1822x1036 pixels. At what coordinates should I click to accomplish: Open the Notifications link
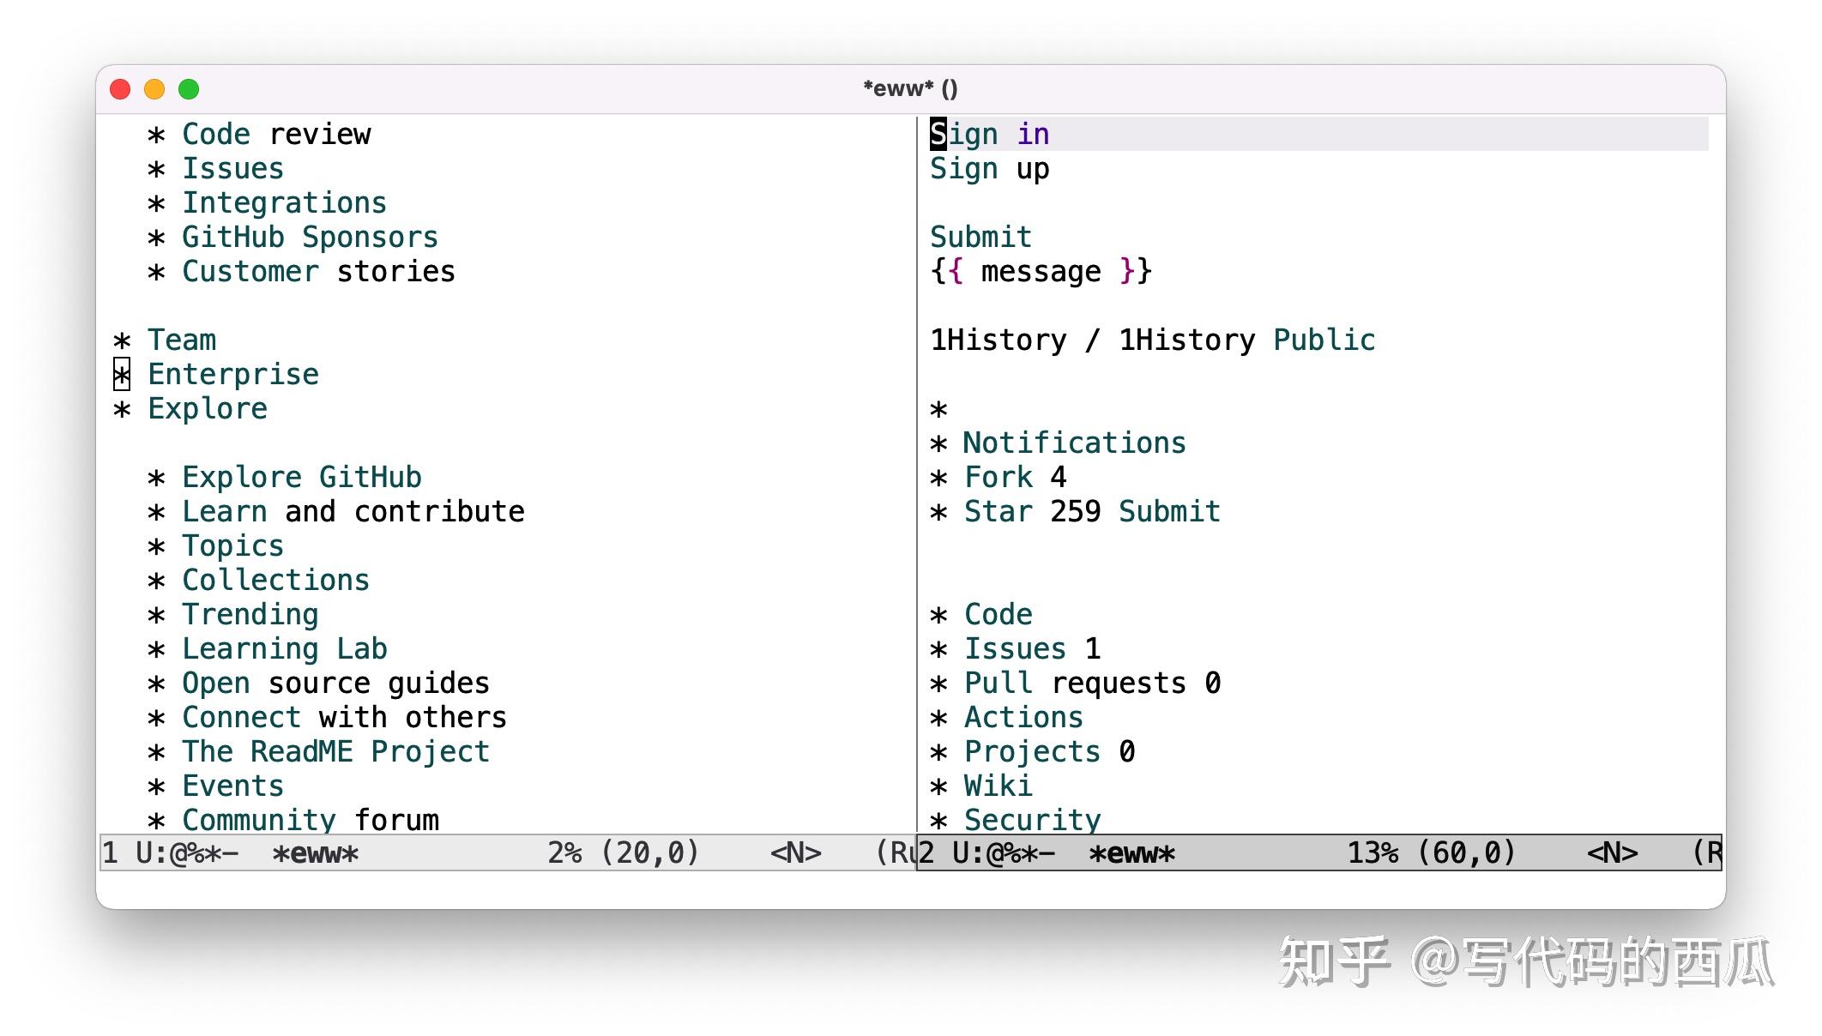pos(1075,443)
